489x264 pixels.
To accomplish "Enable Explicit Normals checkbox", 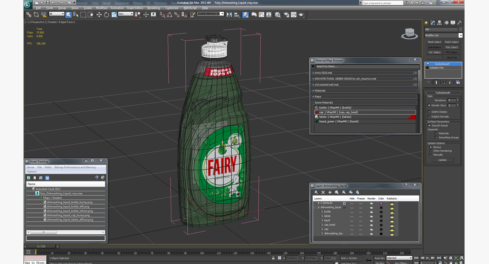I will click(429, 116).
